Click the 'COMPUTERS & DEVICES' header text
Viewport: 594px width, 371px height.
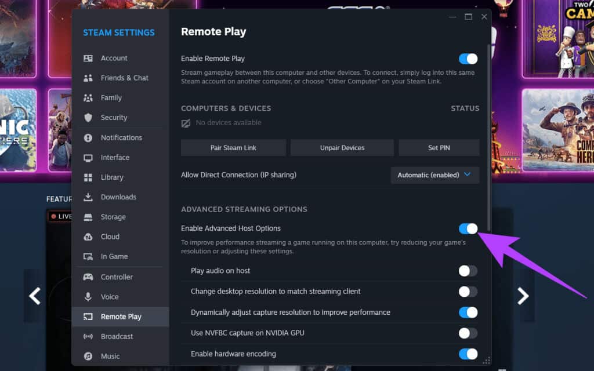click(x=226, y=108)
